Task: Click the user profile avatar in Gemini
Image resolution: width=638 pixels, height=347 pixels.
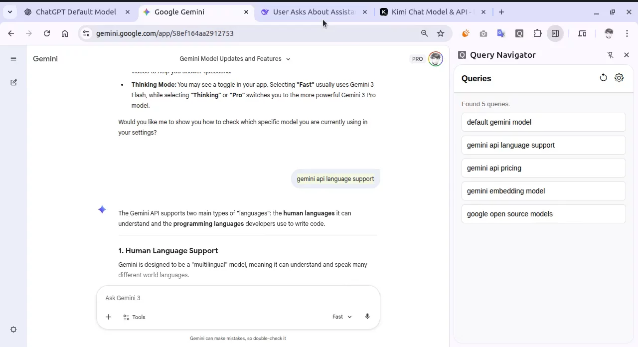Action: [436, 59]
